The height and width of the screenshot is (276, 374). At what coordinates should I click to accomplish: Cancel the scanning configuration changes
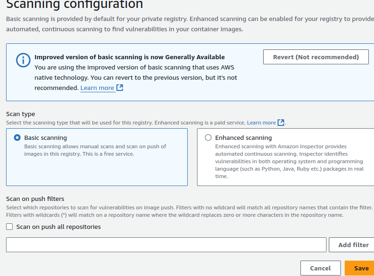pyautogui.click(x=320, y=268)
